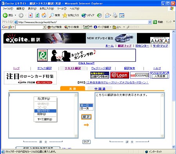
Task: Click the Stop loading icon
Action: tap(31, 15)
